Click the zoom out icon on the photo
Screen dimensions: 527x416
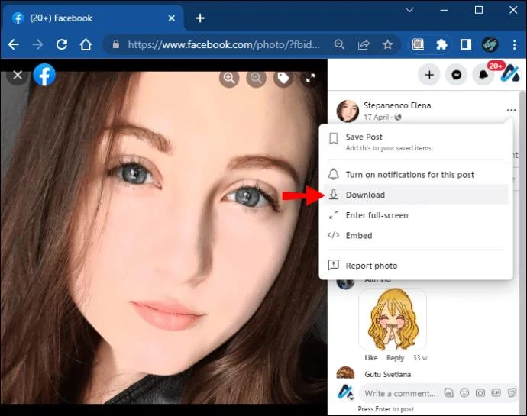(x=256, y=79)
